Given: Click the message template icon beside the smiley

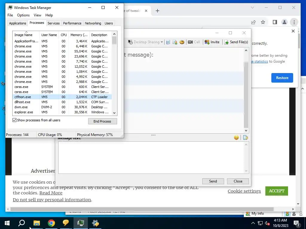Looking at the screenshot, I should [246, 137].
